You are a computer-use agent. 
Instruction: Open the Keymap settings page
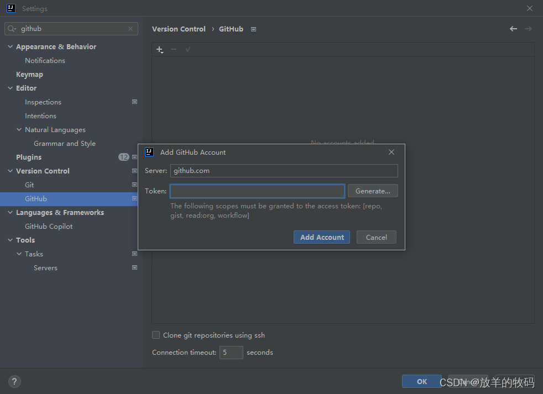pyautogui.click(x=29, y=75)
